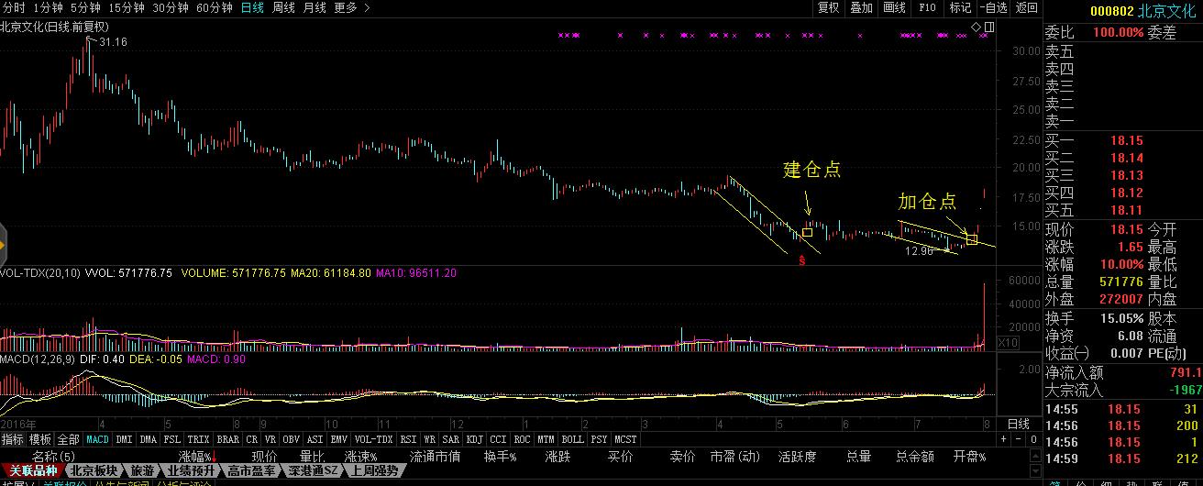The width and height of the screenshot is (1203, 486).
Task: Open the 北京板块 sector tab
Action: pyautogui.click(x=94, y=470)
